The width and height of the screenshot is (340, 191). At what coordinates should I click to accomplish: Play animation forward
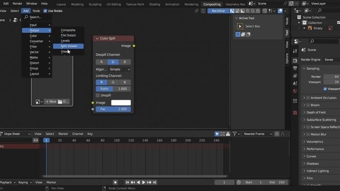tap(143, 183)
